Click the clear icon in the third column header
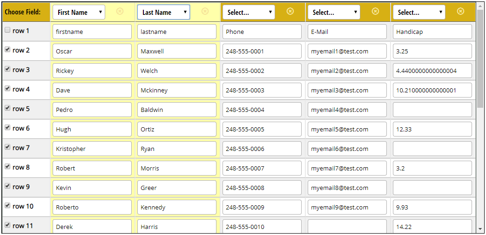Viewport: 486px width, 235px height. point(290,11)
